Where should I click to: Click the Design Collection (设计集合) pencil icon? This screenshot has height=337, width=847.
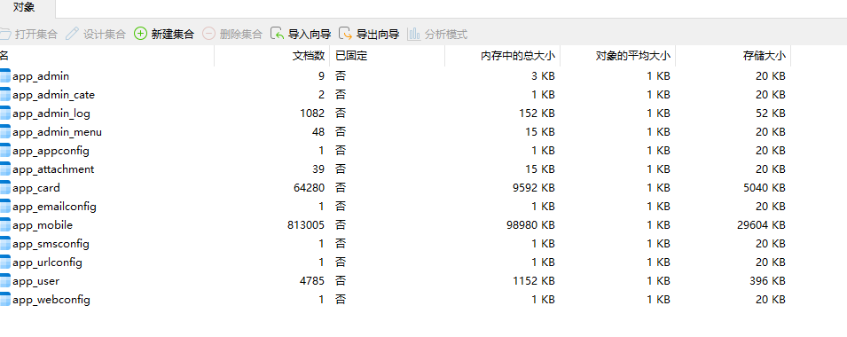click(72, 34)
